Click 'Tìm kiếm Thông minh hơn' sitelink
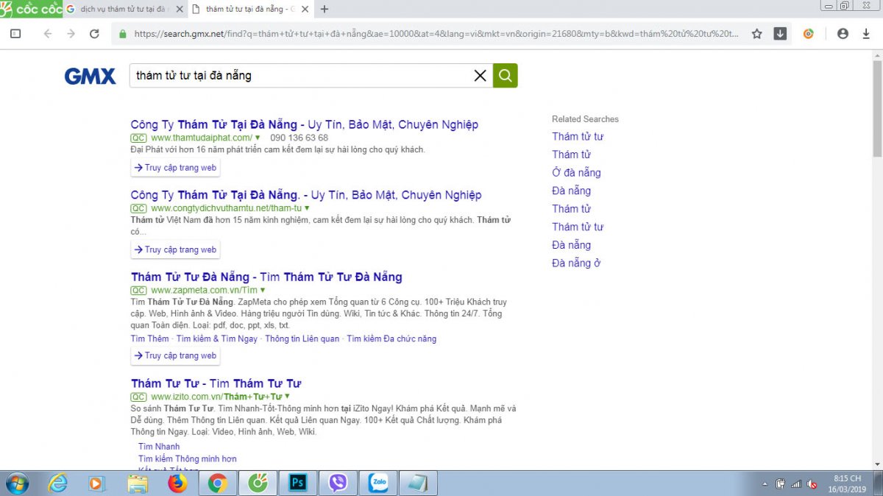 (188, 458)
